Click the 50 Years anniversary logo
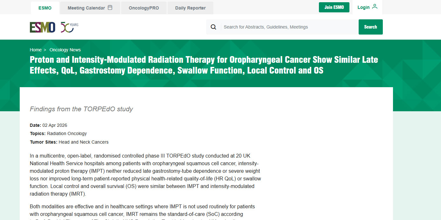 [69, 27]
